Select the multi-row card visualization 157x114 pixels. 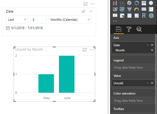[x=151, y=9]
